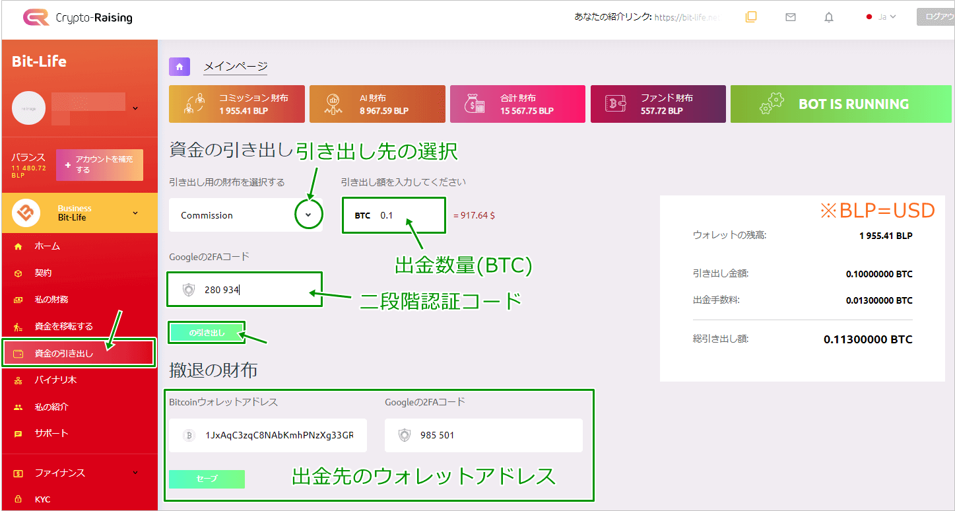
Task: Click the セーブ save button
Action: click(x=207, y=479)
